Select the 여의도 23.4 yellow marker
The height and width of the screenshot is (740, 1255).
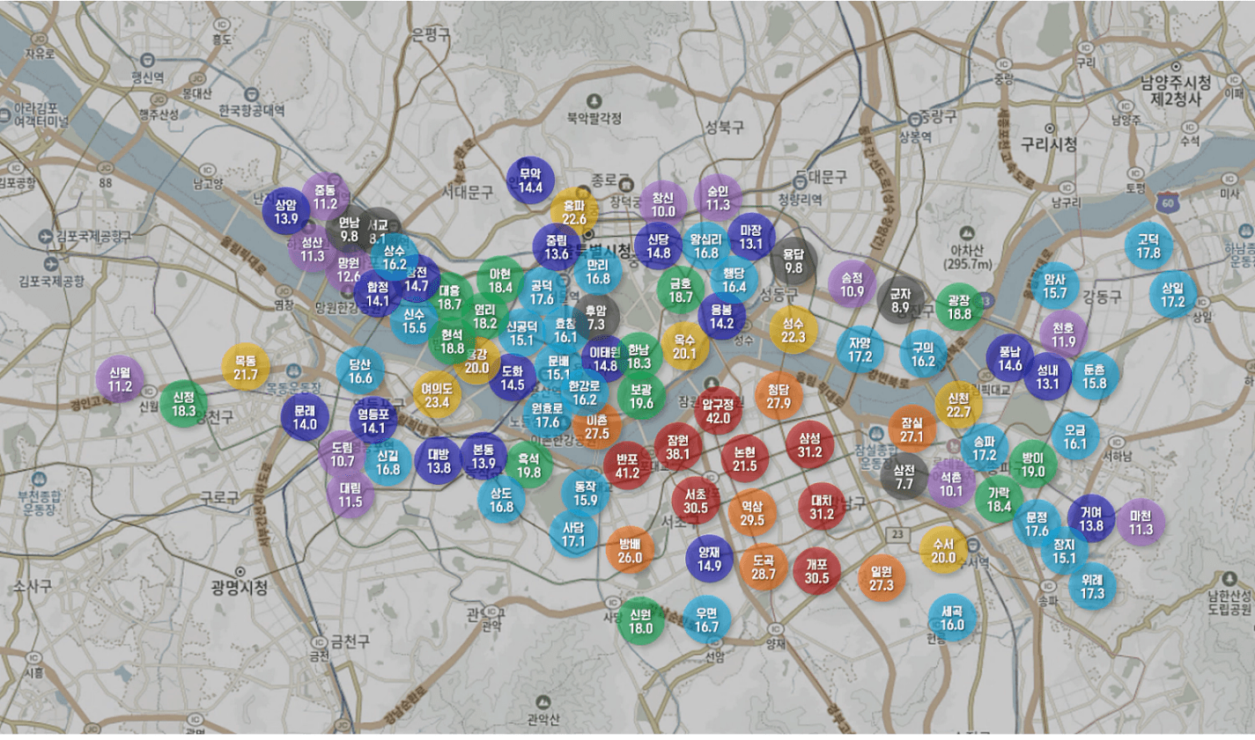tap(437, 395)
